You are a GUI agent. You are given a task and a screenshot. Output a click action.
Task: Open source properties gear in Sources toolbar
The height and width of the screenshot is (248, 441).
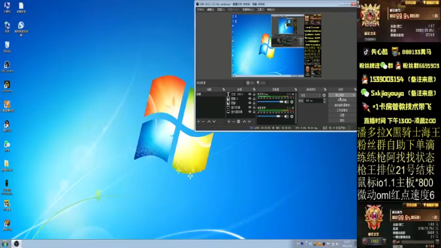[238, 121]
